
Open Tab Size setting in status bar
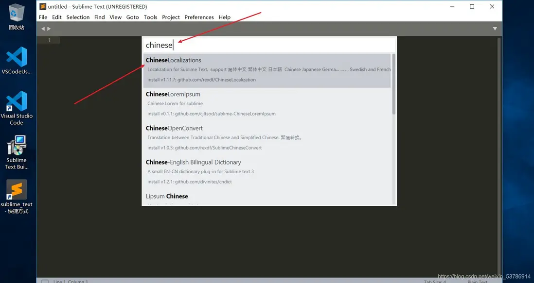click(435, 282)
